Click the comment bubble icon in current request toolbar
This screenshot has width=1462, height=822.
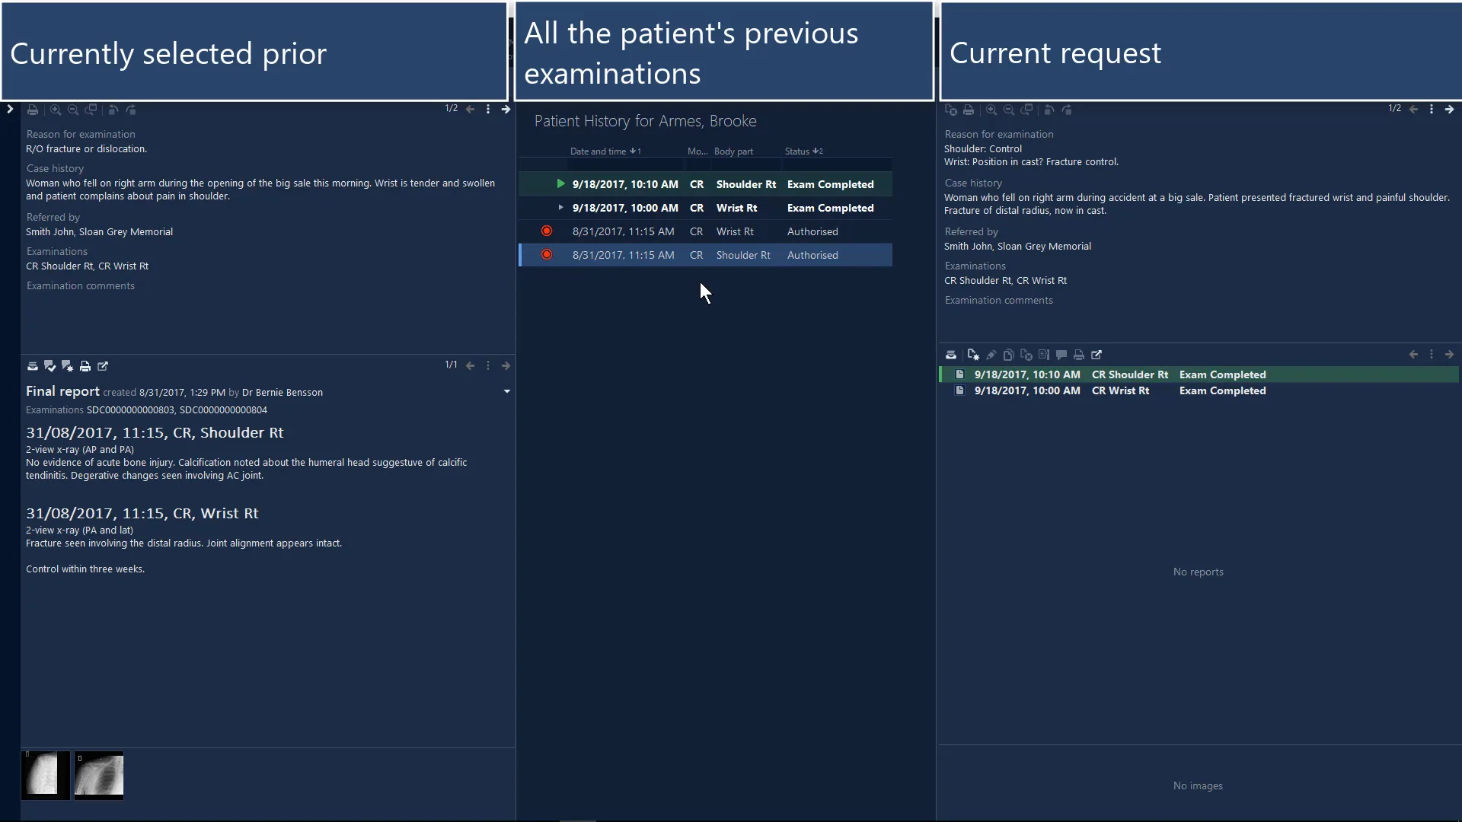pos(1061,355)
